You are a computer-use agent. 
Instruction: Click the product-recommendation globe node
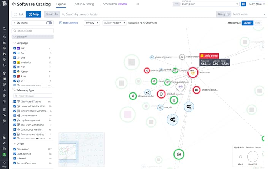tap(161, 94)
